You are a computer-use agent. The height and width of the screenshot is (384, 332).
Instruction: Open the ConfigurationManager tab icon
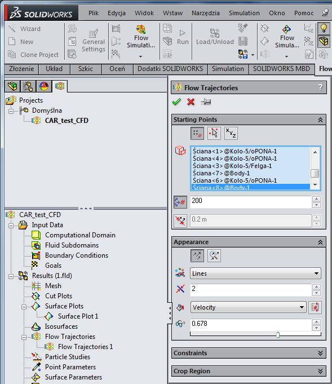(28, 86)
